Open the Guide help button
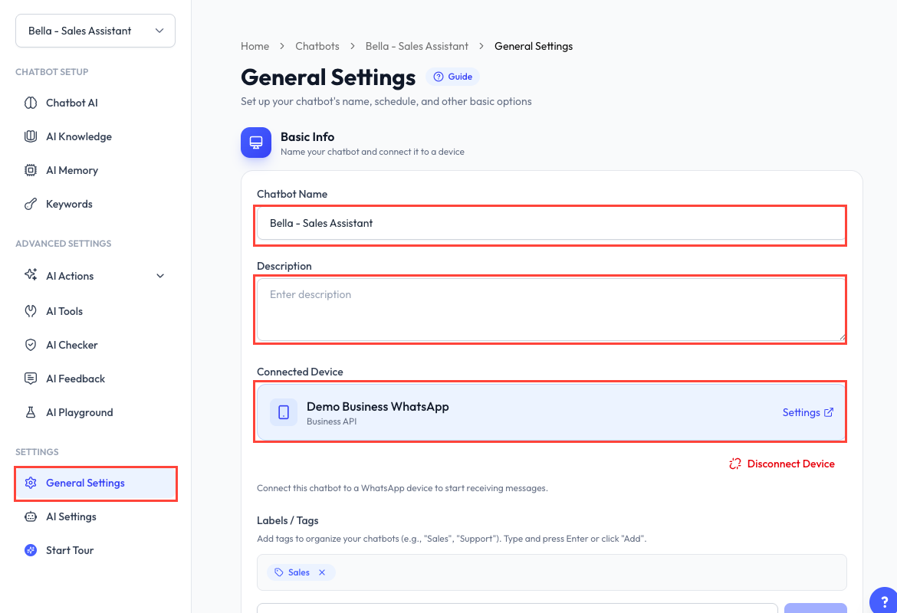 (452, 77)
